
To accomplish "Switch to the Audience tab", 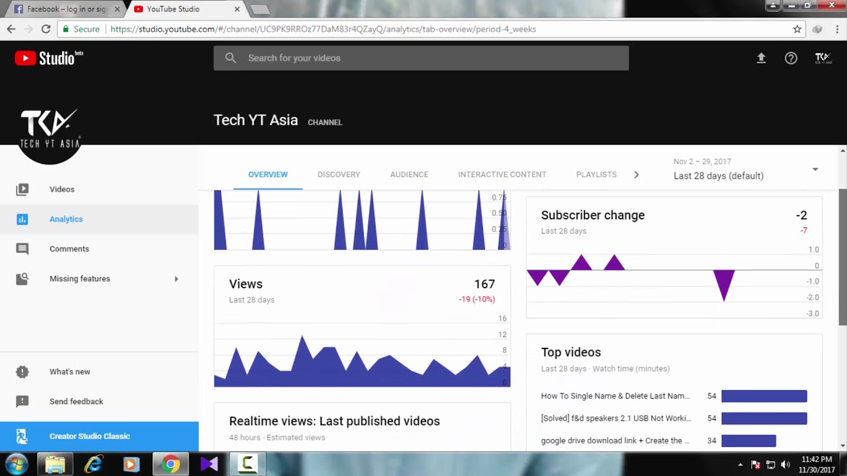I will pyautogui.click(x=409, y=175).
